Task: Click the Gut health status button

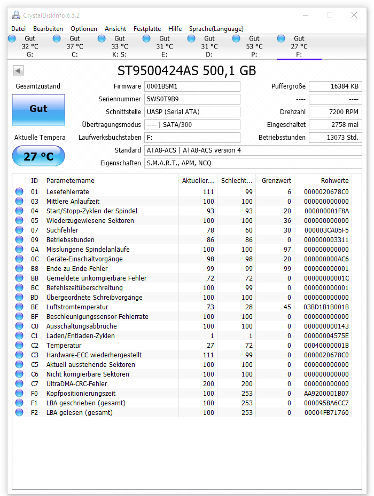Action: click(38, 109)
